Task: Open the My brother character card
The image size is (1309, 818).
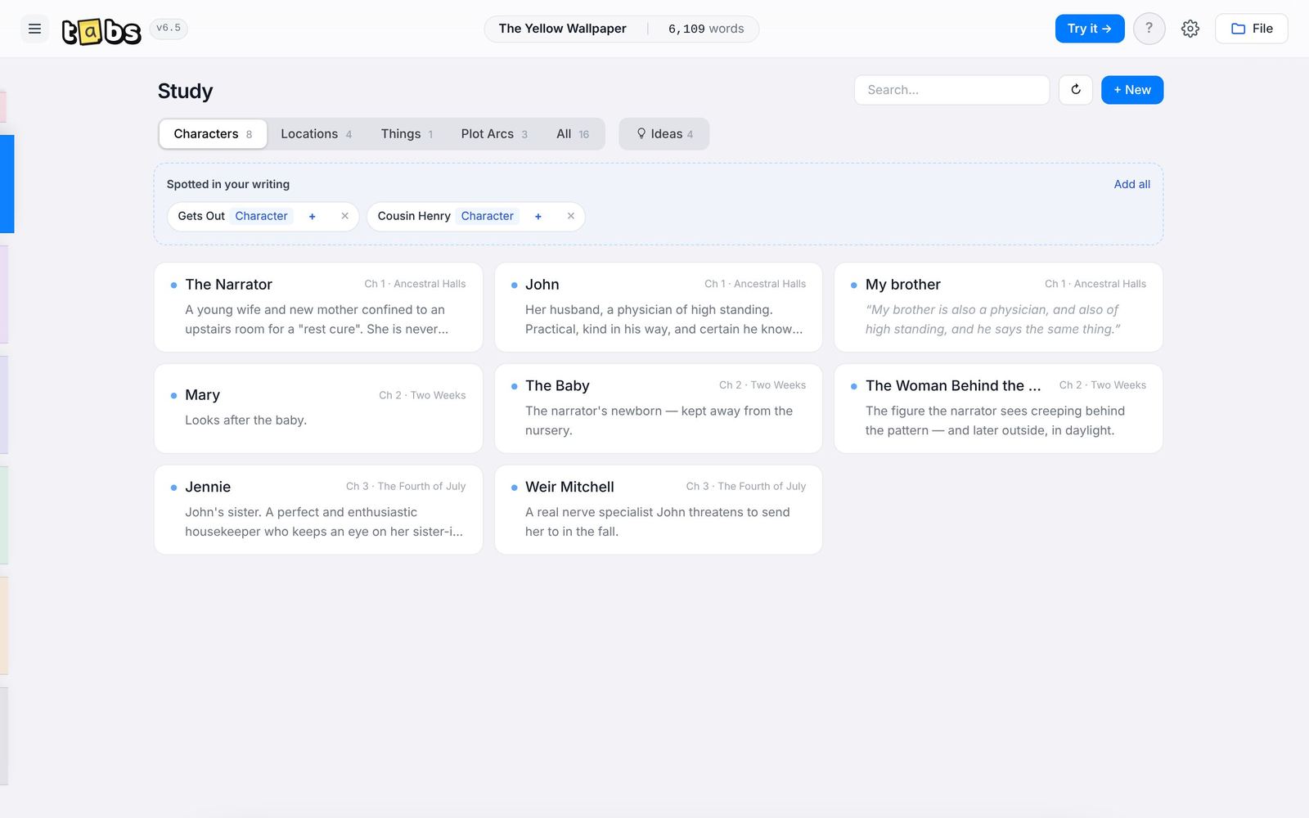Action: (x=998, y=308)
